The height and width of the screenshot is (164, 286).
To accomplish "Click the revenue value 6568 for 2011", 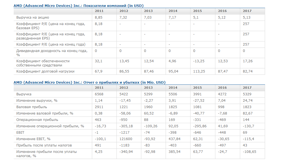I will (x=99, y=94).
